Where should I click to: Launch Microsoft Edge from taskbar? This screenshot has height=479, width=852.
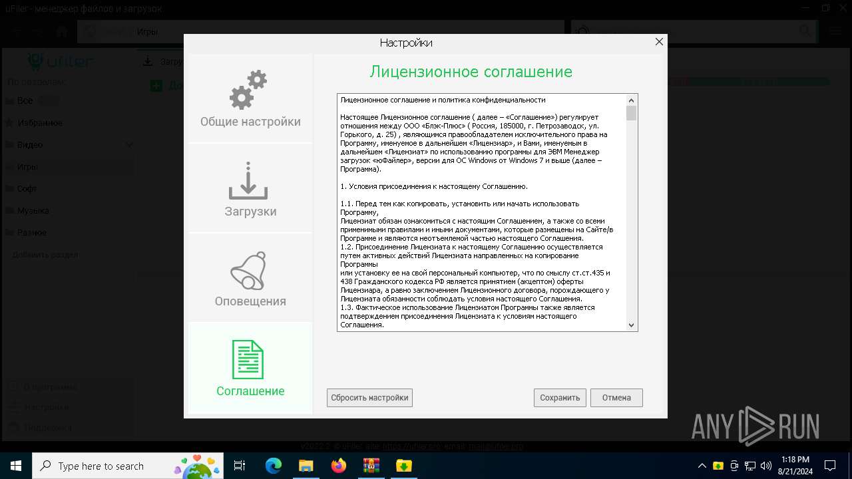(x=274, y=466)
